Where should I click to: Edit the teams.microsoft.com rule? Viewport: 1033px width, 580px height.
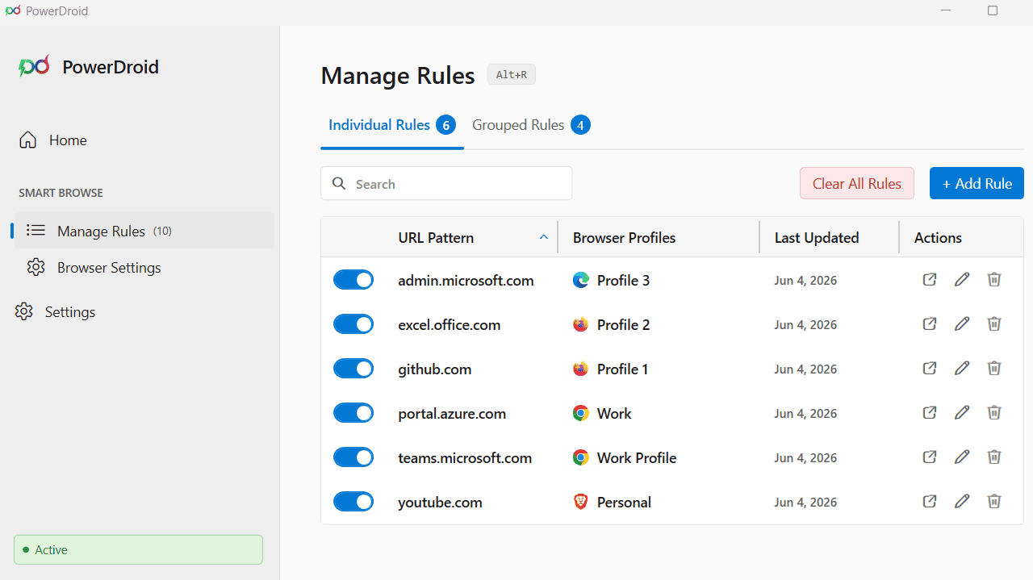(962, 457)
